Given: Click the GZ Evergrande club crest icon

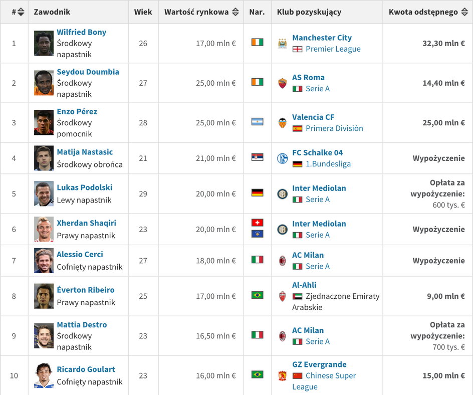Looking at the screenshot, I should point(283,375).
